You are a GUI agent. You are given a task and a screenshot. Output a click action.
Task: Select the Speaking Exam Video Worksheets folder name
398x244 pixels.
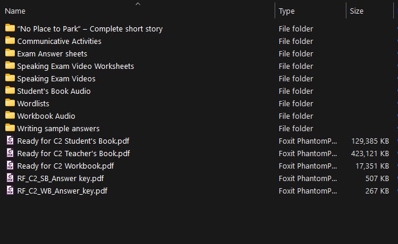pyautogui.click(x=75, y=66)
